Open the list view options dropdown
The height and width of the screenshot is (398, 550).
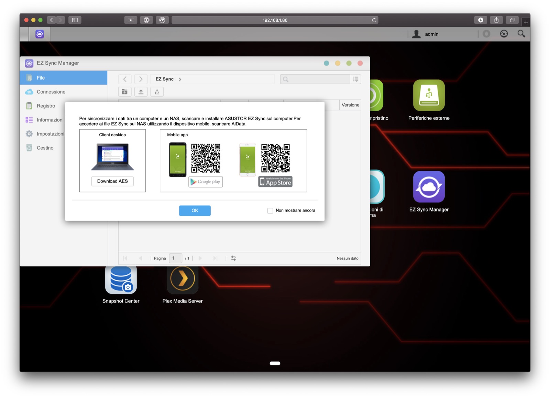(355, 79)
